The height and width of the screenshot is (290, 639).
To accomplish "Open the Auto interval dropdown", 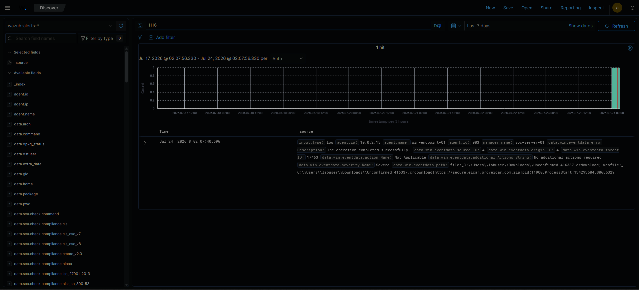I will click(x=287, y=59).
